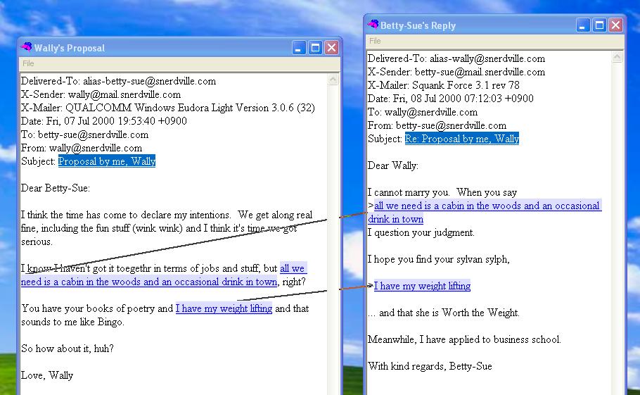The width and height of the screenshot is (640, 395).
Task: Follow 'all we need is a cabin' link in Wally's email
Action: [x=149, y=282]
